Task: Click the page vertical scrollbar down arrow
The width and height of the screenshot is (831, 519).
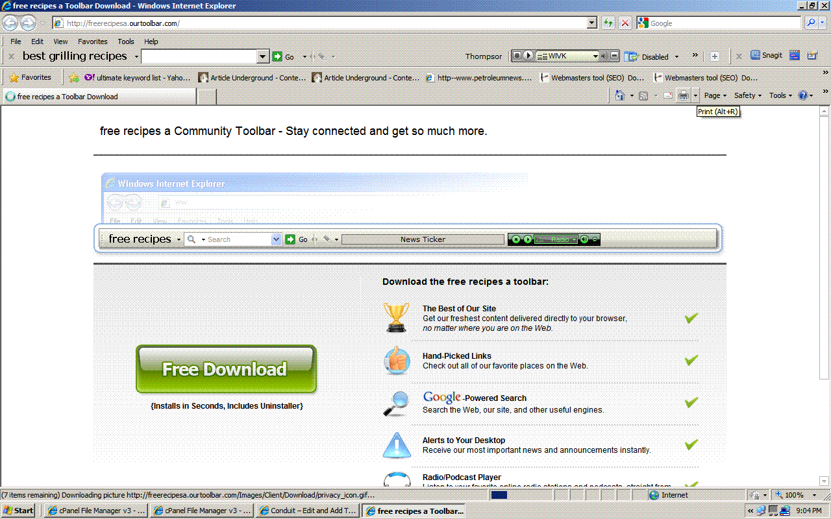Action: 825,481
